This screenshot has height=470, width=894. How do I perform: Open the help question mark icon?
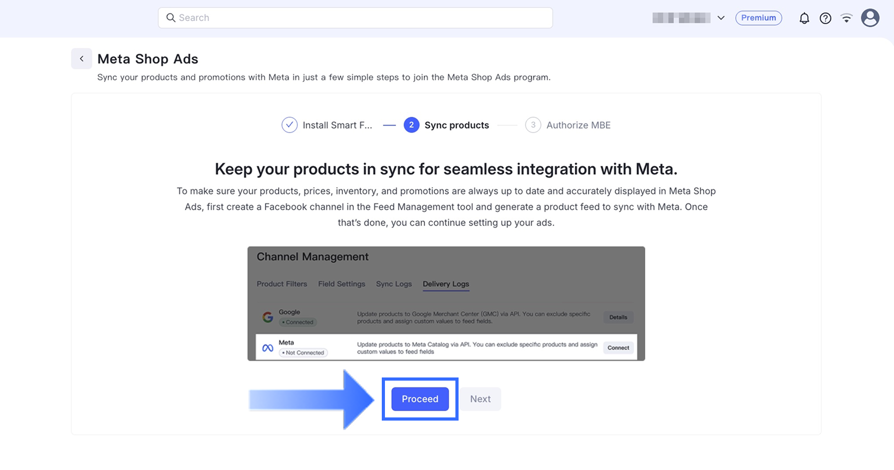826,18
